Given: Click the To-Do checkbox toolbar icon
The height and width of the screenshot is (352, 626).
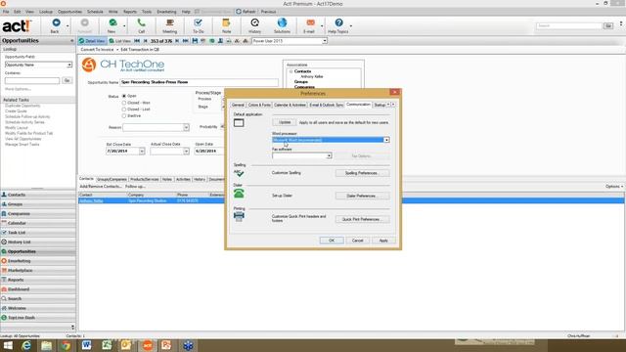Looking at the screenshot, I should 198,22.
